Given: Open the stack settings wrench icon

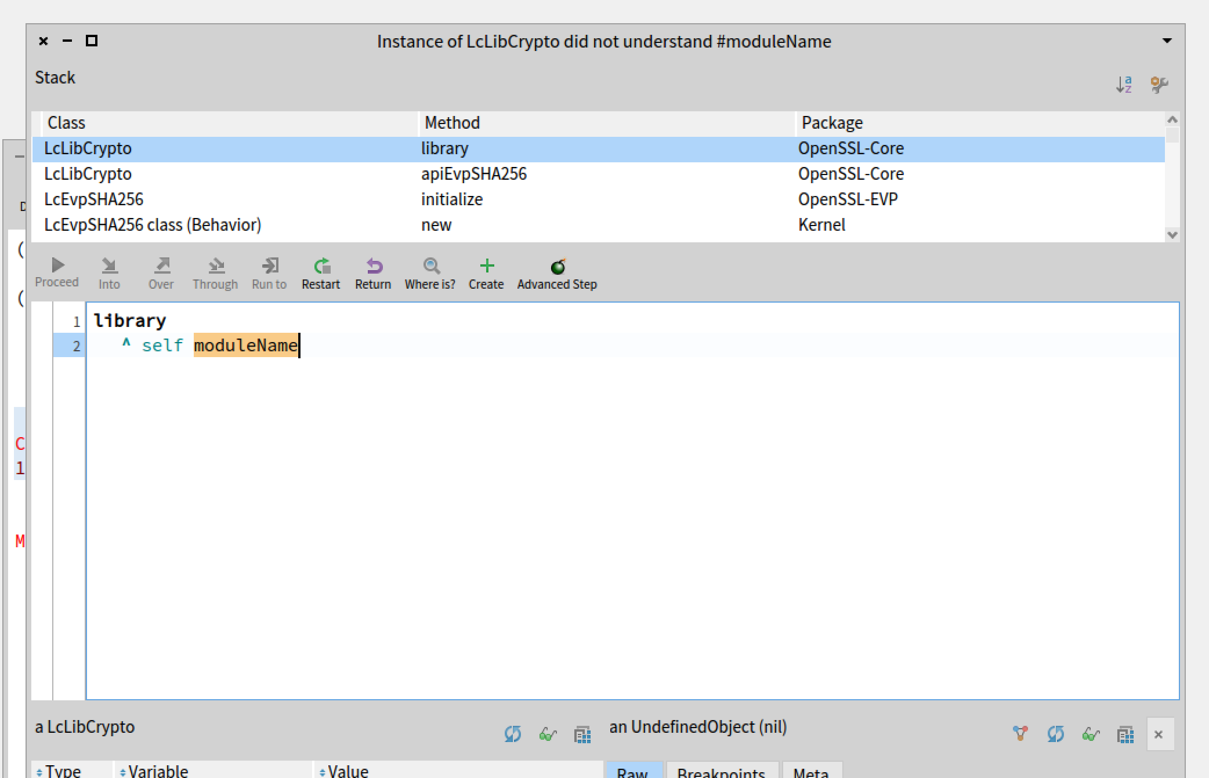Looking at the screenshot, I should (1159, 85).
